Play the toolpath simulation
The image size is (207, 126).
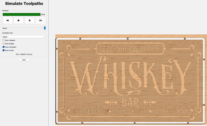click(19, 20)
